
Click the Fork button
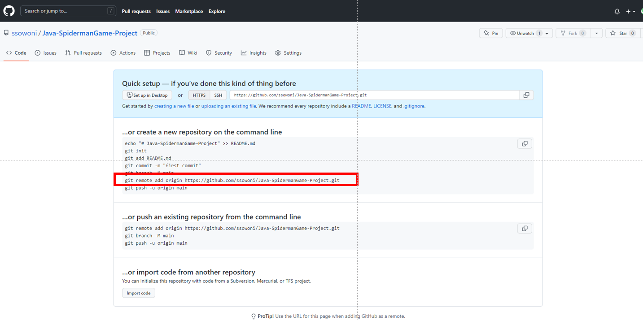coord(573,33)
